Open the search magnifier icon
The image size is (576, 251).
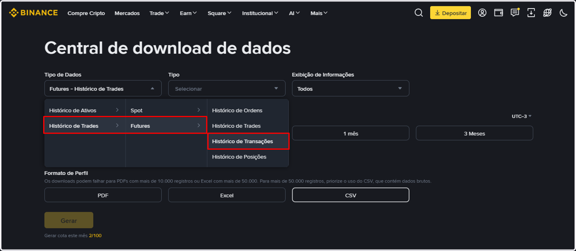click(419, 13)
